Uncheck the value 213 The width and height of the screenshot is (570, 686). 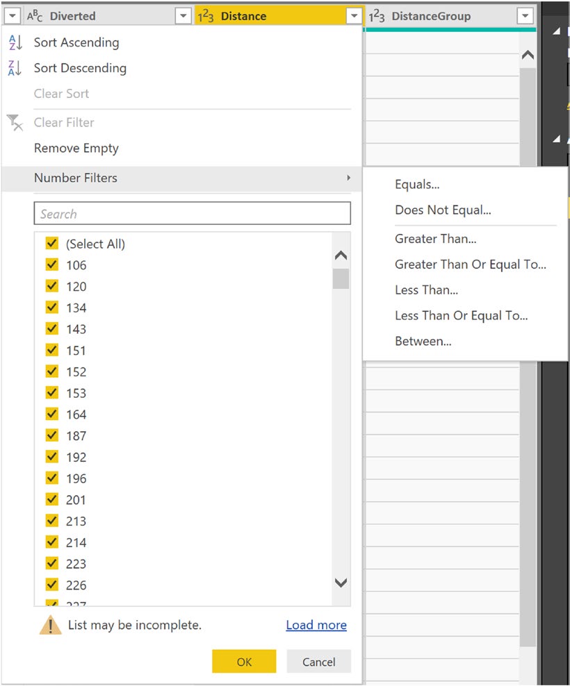coord(51,521)
